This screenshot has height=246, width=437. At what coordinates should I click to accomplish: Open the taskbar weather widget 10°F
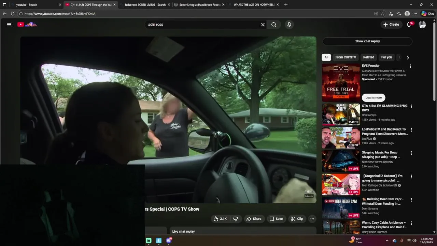[x=356, y=241]
